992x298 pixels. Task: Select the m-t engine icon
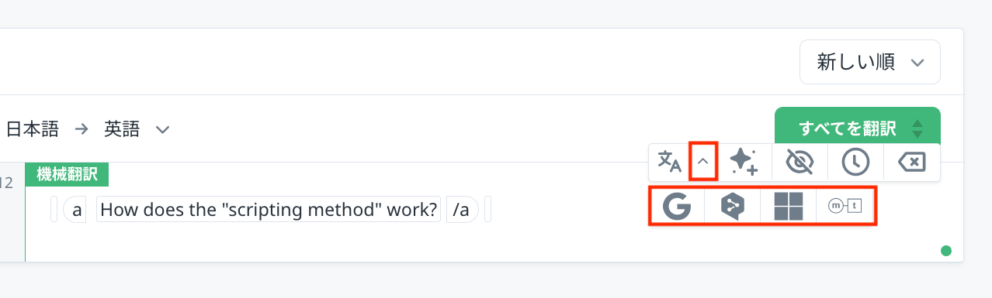pyautogui.click(x=845, y=207)
